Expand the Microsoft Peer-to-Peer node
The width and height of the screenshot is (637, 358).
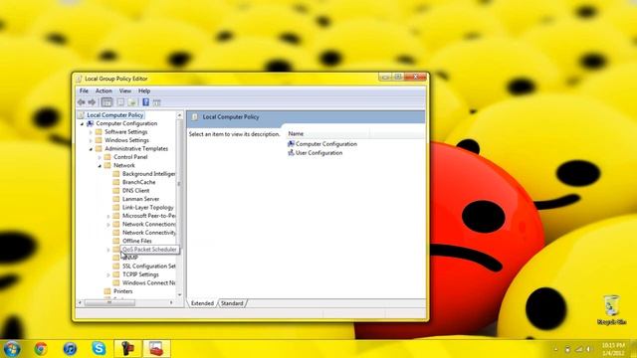click(x=108, y=217)
